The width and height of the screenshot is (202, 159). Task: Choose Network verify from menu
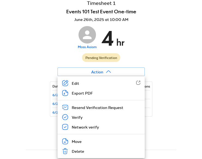[101, 127]
